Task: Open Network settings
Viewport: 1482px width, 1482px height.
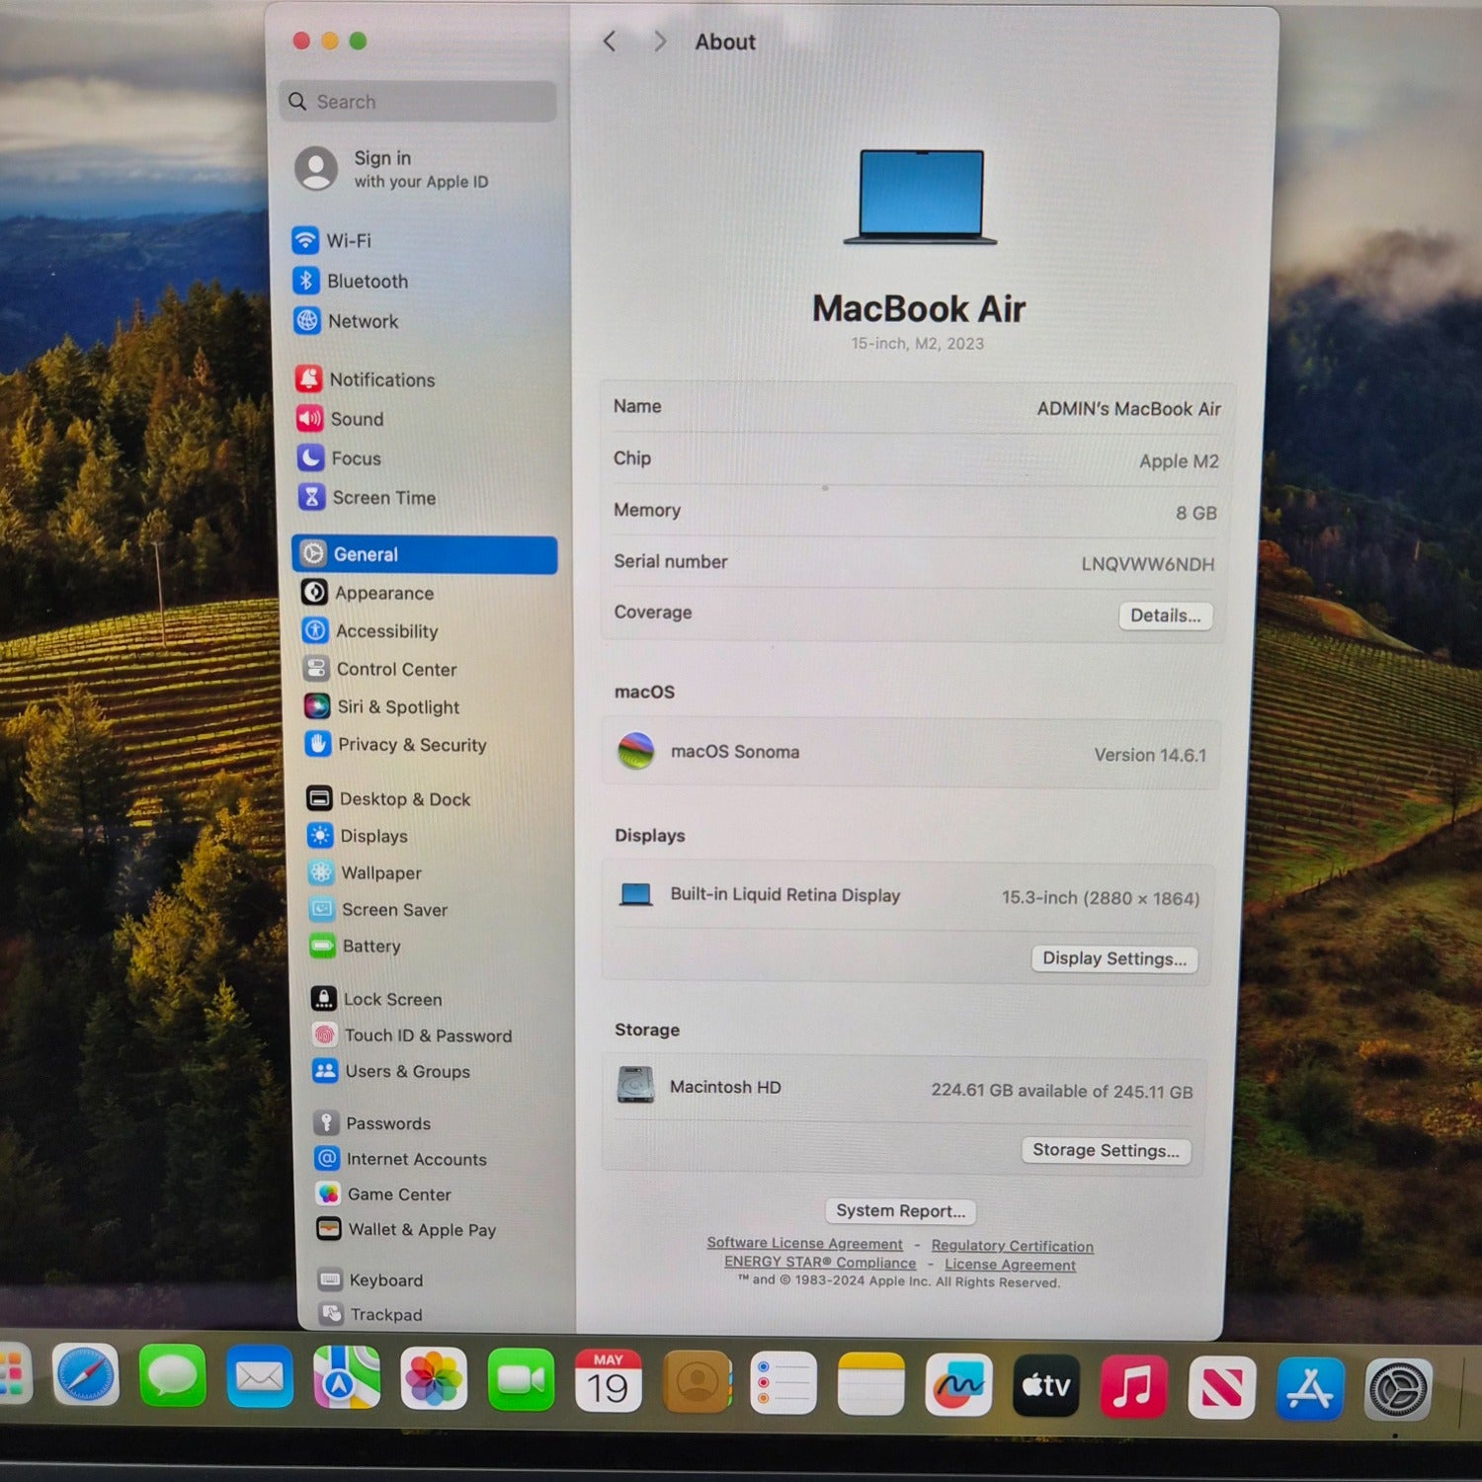Action: tap(347, 321)
